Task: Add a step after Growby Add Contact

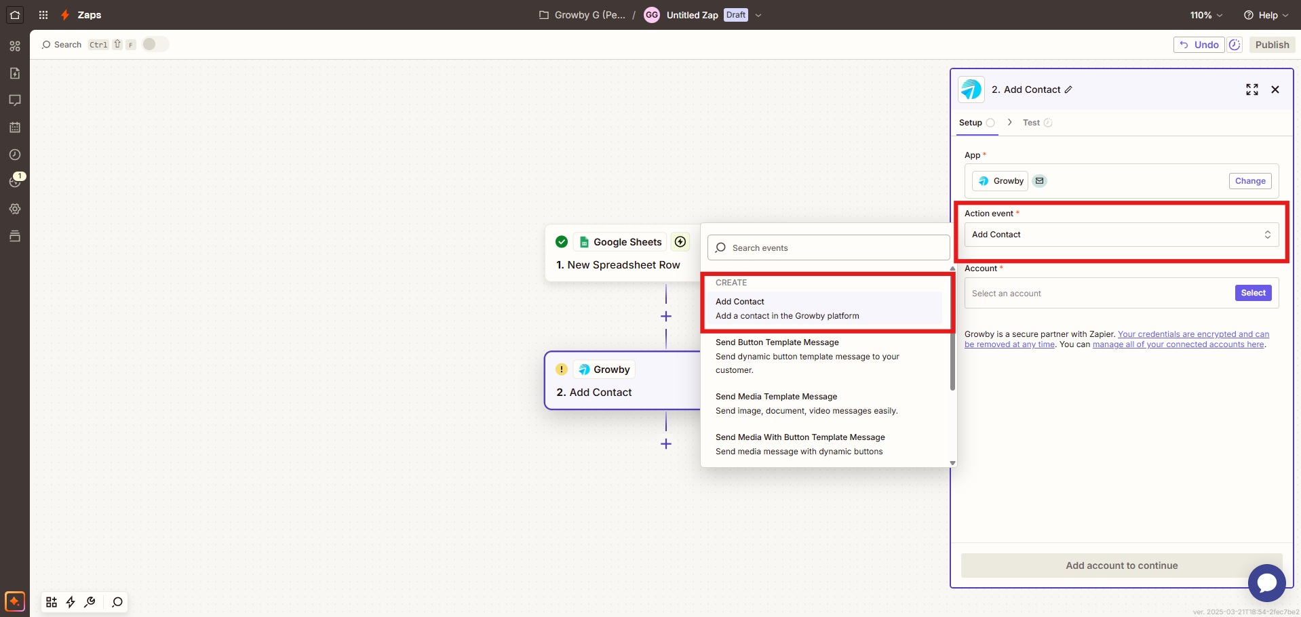Action: (666, 444)
